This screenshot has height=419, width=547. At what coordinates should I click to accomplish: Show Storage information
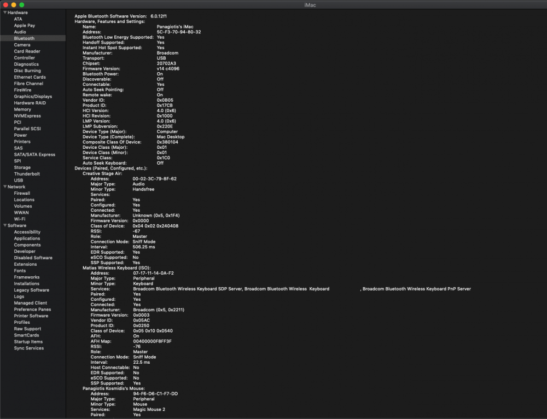click(x=22, y=167)
